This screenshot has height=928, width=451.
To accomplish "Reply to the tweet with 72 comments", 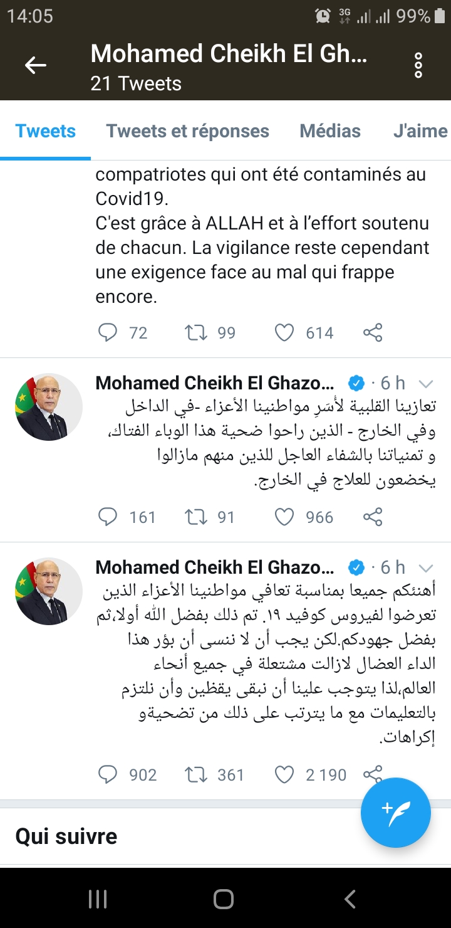I will pos(108,332).
